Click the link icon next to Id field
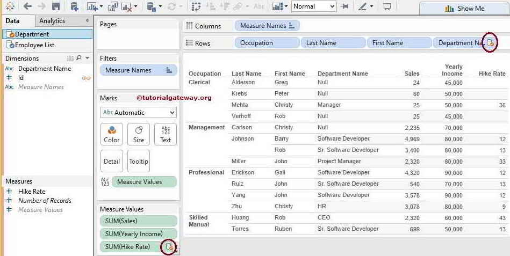This screenshot has height=256, width=510. pyautogui.click(x=86, y=78)
